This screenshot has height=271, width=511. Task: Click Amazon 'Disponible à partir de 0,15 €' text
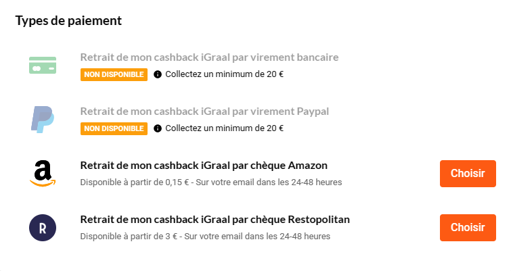point(210,182)
